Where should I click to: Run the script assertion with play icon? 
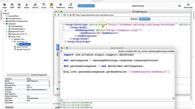pos(61,51)
